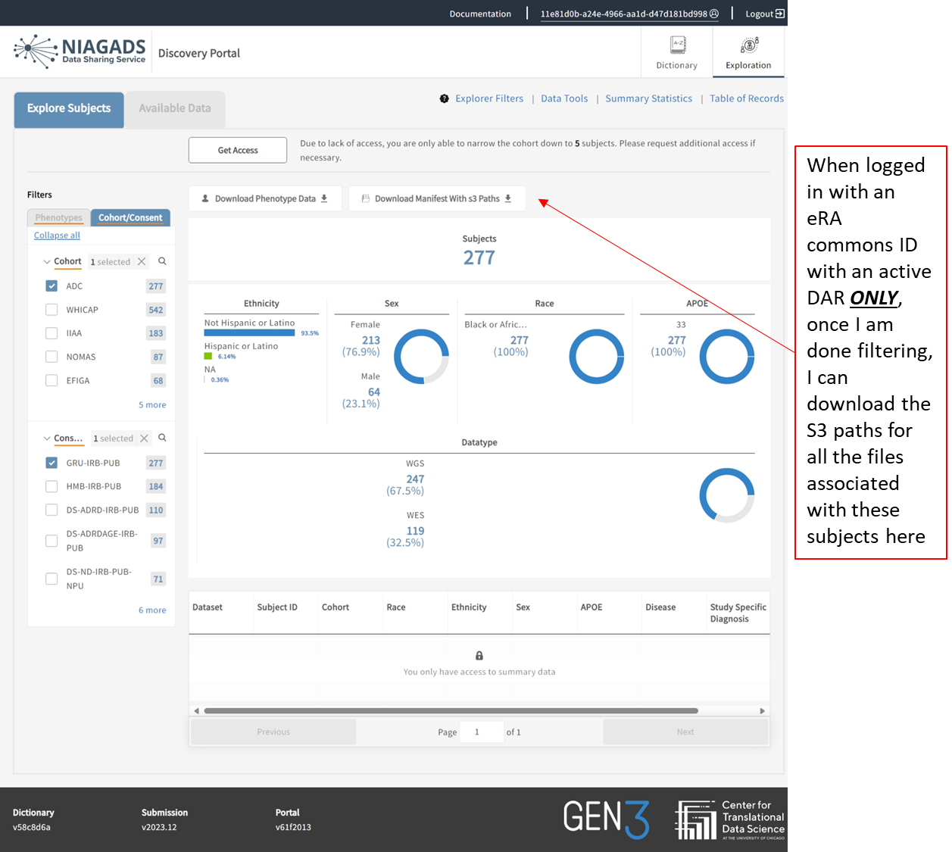This screenshot has width=952, height=852.
Task: Click the search icon beside Cohort filter
Action: (x=162, y=261)
